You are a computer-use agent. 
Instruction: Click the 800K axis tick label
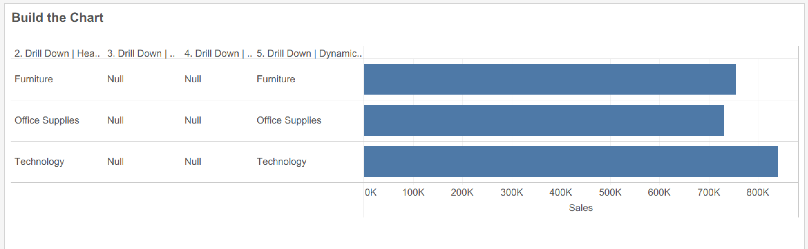point(757,192)
